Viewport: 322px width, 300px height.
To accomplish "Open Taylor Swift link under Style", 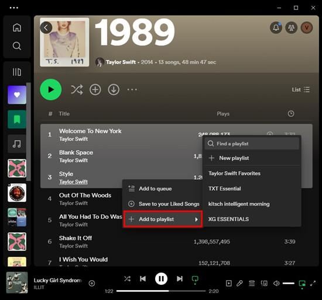I will [73, 182].
